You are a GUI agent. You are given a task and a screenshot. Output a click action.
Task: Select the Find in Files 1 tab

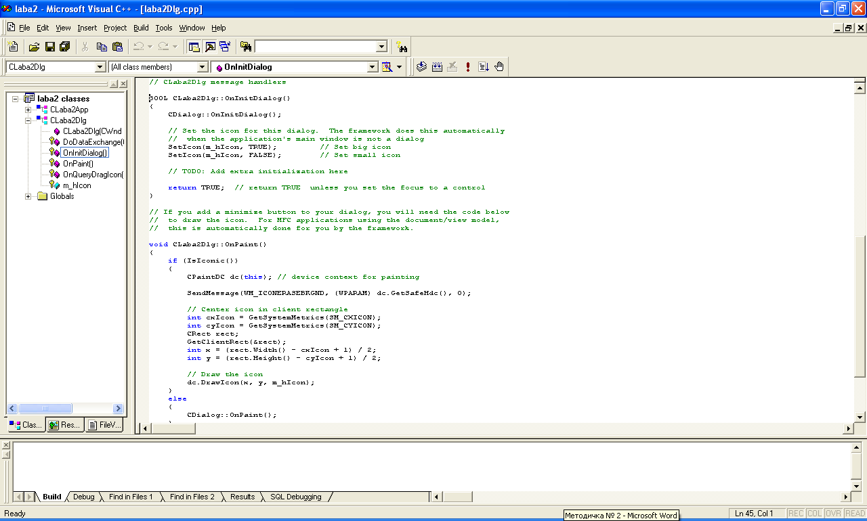[x=131, y=497]
